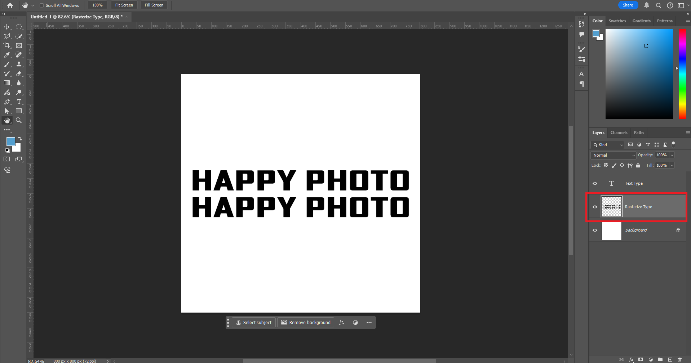Select the Blur tool
691x363 pixels.
tap(19, 83)
